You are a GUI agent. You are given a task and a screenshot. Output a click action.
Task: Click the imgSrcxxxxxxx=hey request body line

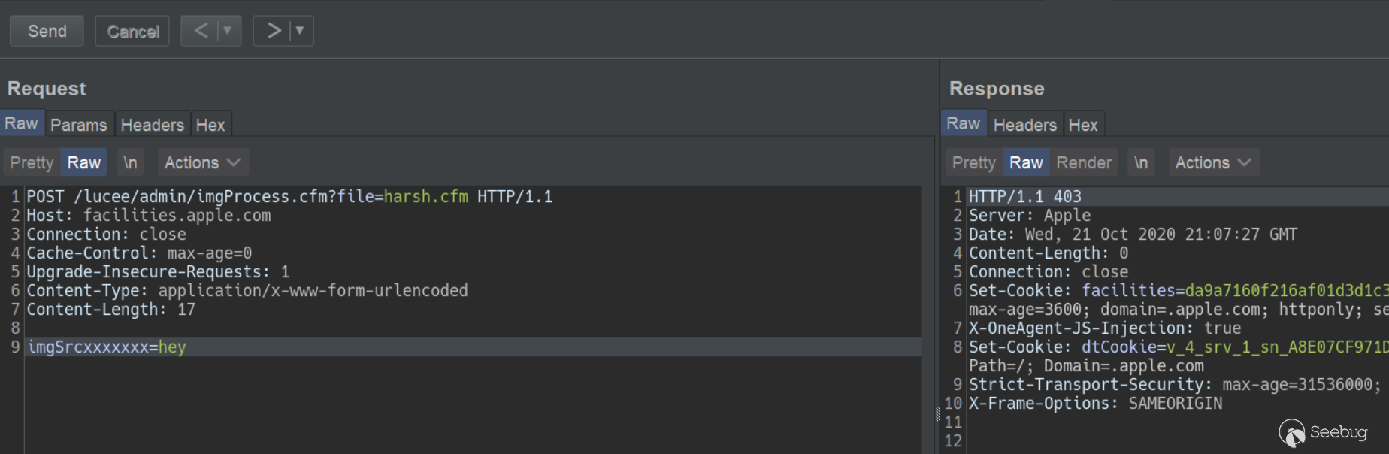[x=107, y=347]
